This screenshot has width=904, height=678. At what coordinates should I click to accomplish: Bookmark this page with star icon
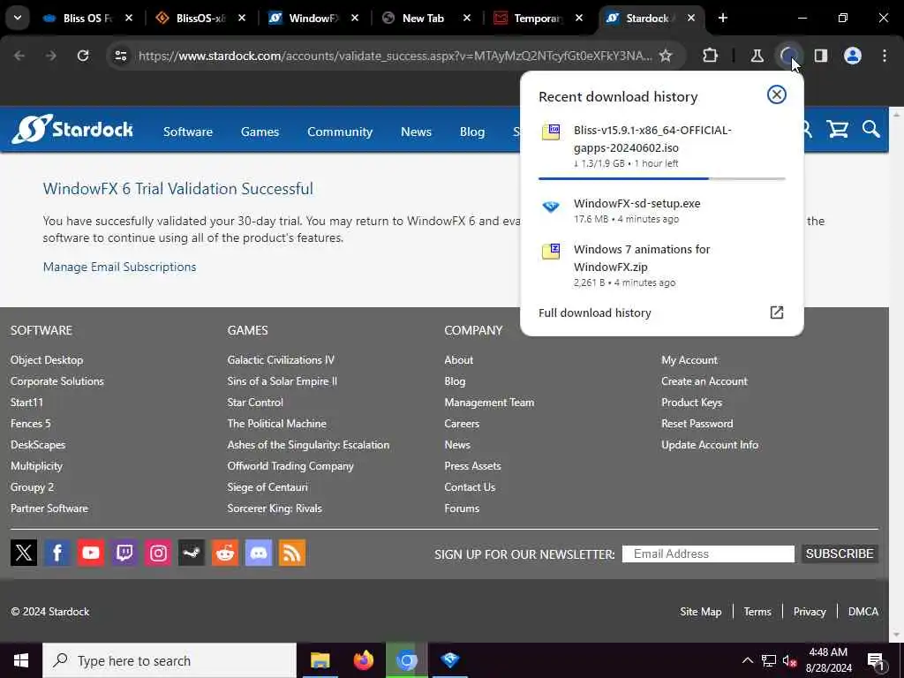tap(666, 56)
